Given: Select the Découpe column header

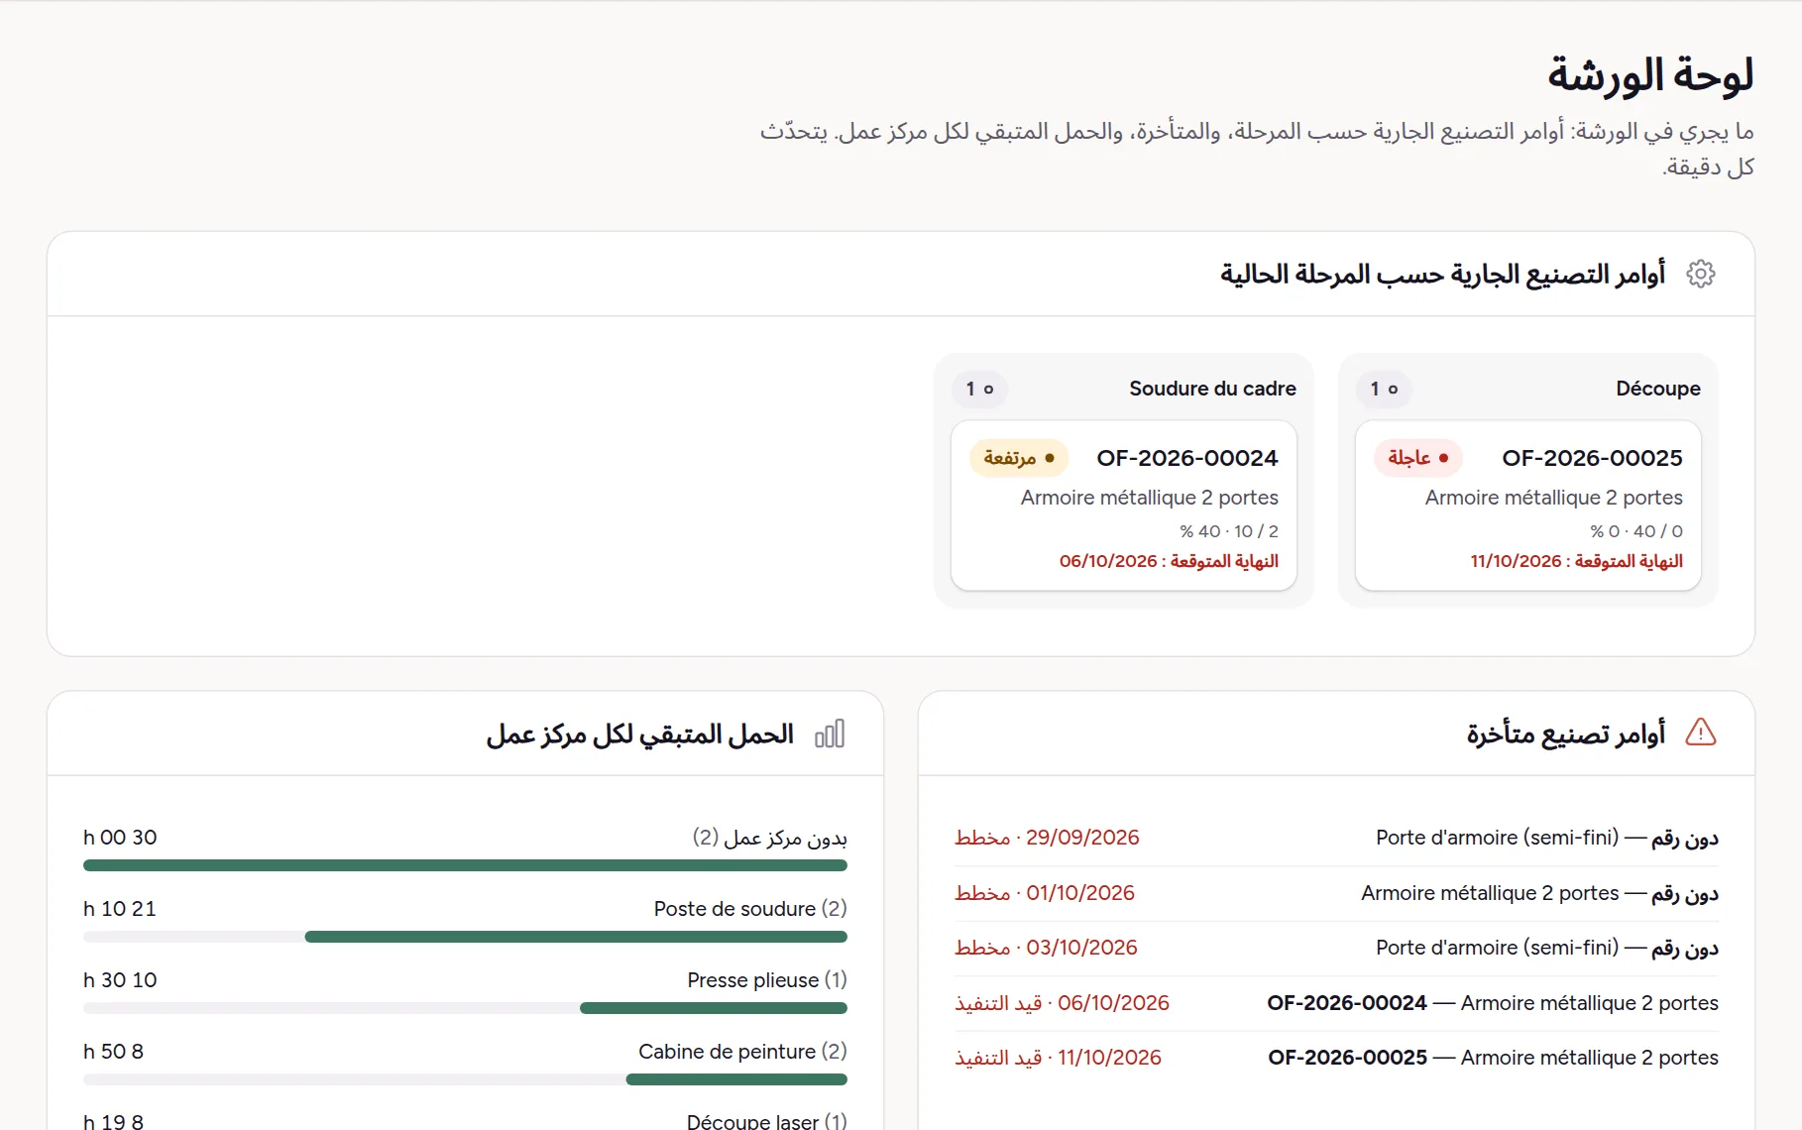Looking at the screenshot, I should (1657, 389).
